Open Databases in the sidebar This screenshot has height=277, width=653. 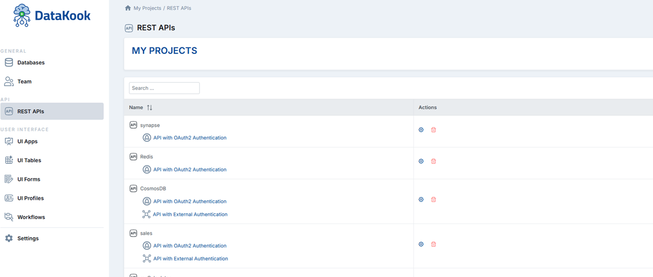[31, 63]
